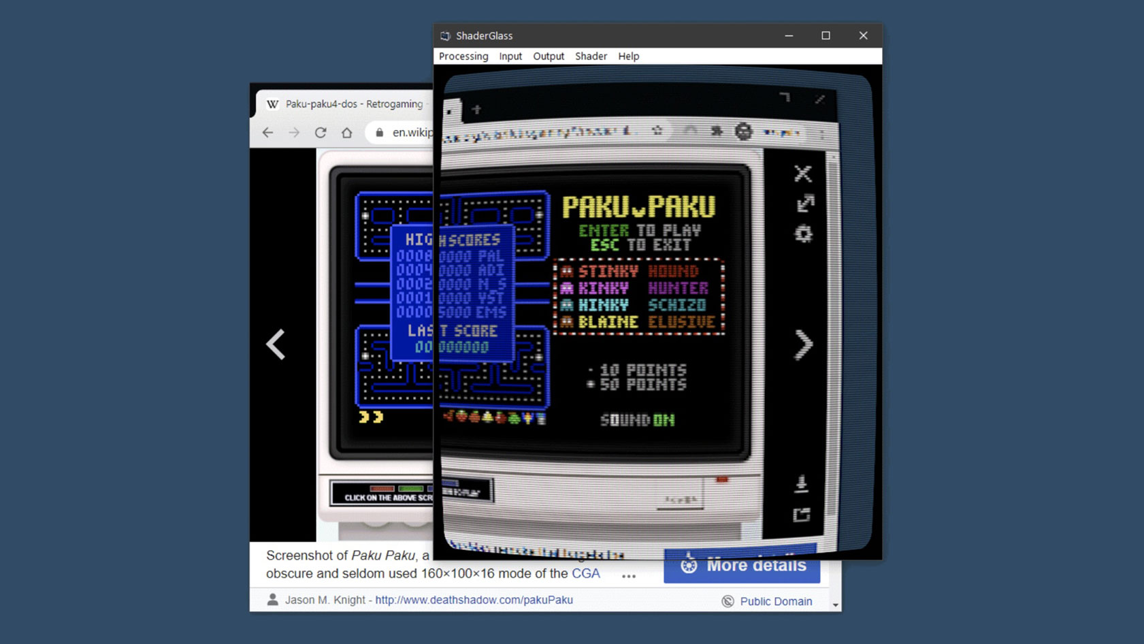Open a new tab with plus icon
1144x644 pixels.
(476, 109)
